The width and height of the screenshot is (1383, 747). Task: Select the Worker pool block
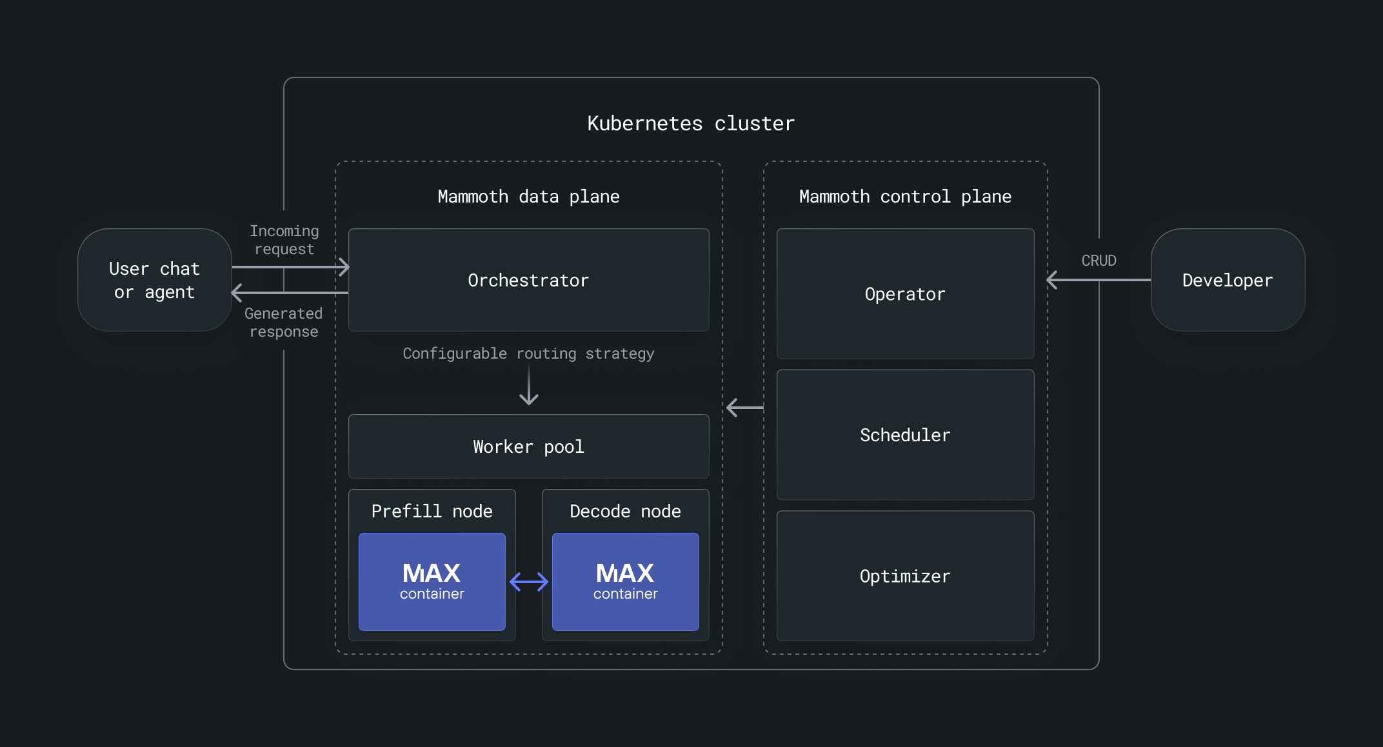pos(528,446)
